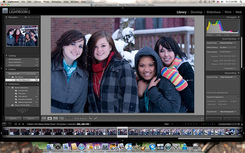Select Kim Watson folder row
This screenshot has height=153, width=245.
point(22,80)
